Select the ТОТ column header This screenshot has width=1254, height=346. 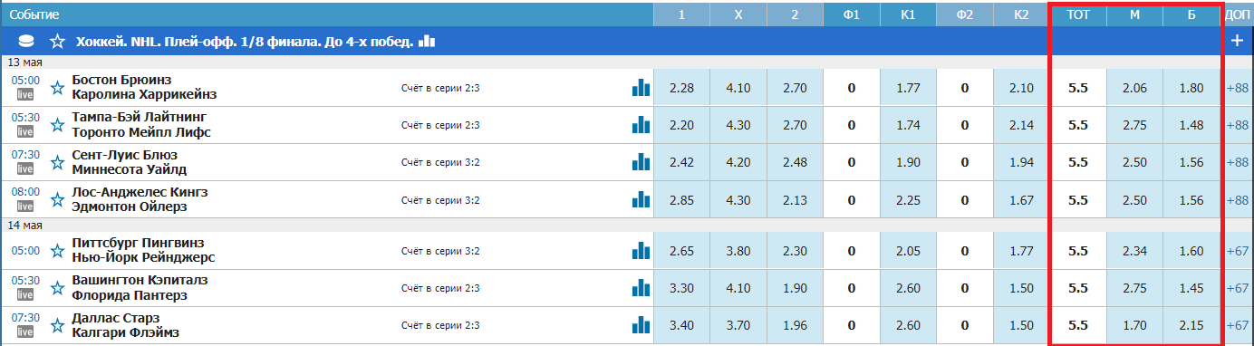1078,14
